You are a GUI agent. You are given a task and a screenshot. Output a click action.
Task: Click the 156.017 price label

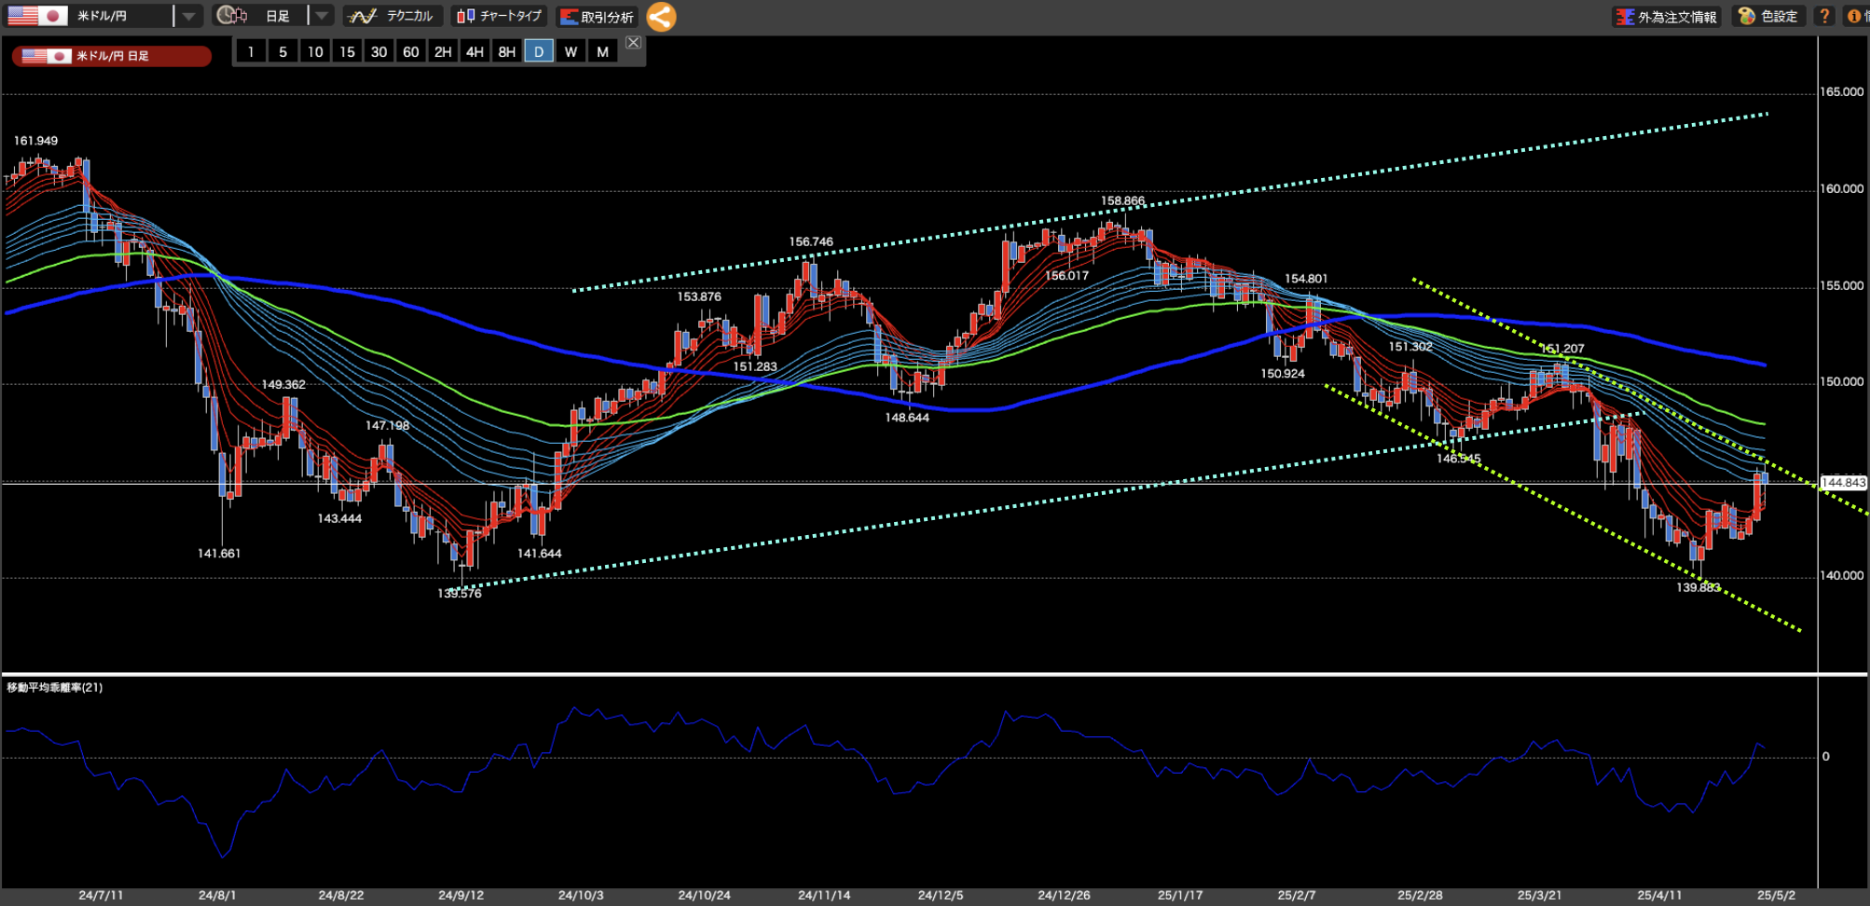[1066, 276]
